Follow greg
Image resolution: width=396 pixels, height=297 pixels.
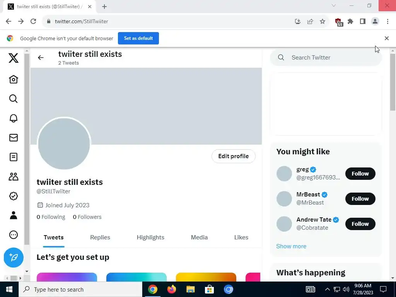360,174
